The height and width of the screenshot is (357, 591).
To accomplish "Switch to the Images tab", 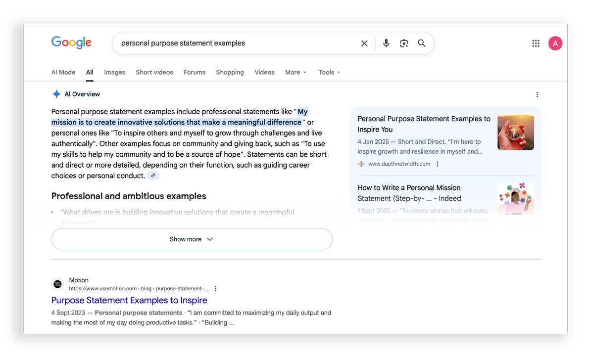I will 114,72.
